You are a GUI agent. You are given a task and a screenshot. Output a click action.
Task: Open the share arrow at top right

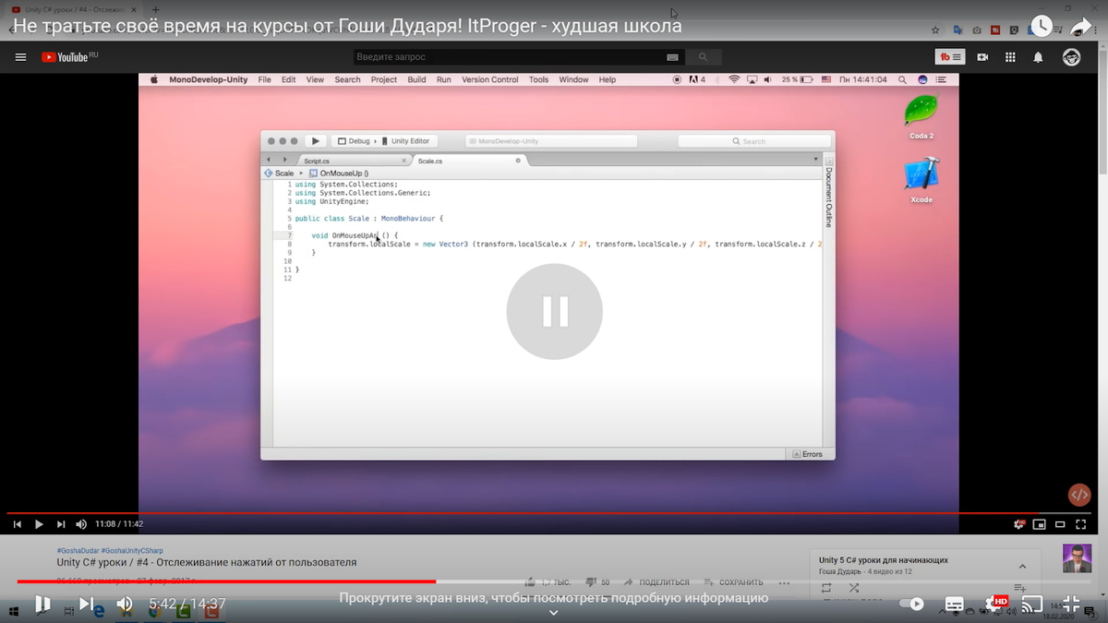[x=1081, y=26]
